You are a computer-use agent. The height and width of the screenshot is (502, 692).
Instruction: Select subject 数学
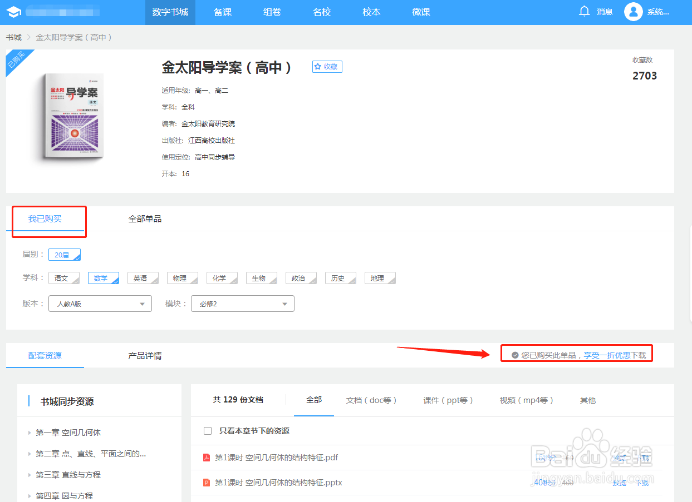tap(104, 278)
